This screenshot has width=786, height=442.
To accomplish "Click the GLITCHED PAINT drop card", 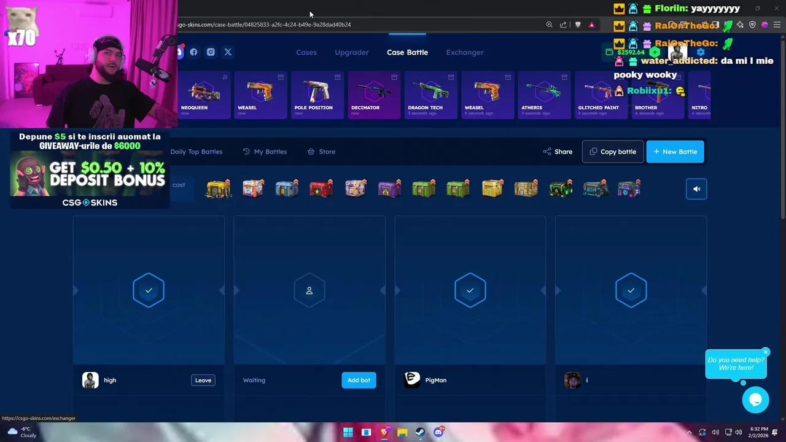I will [601, 95].
